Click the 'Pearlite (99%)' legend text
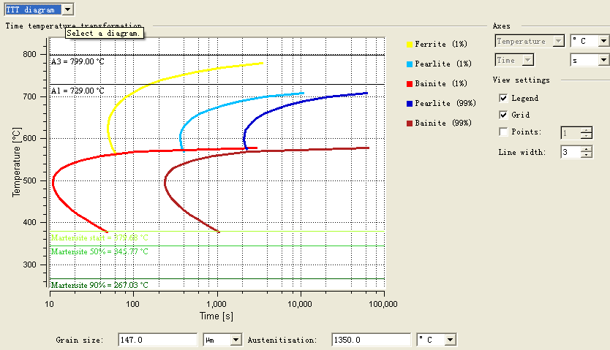Viewport: 610px width, 350px height. 445,103
